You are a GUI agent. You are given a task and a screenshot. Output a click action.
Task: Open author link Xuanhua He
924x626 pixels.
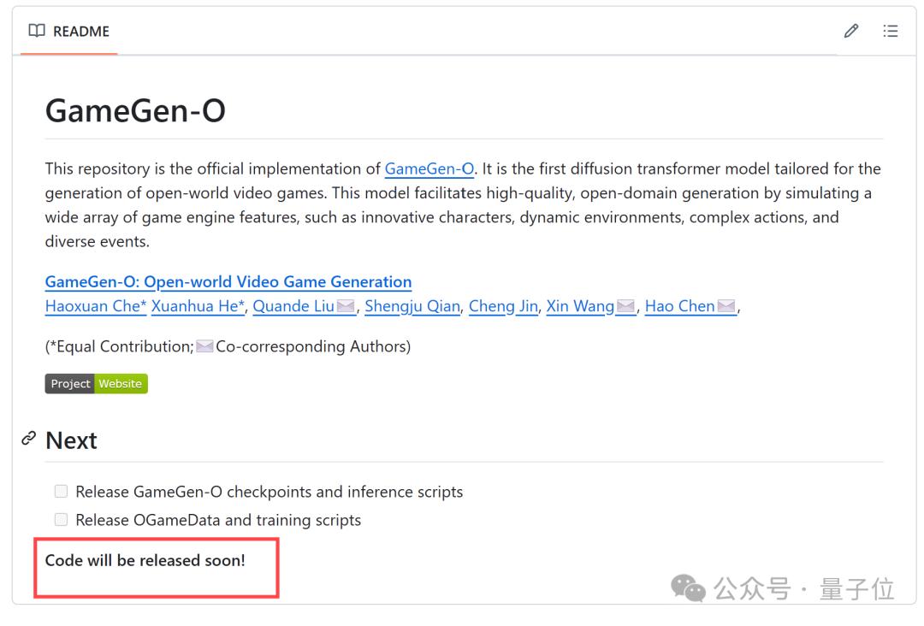coord(198,306)
